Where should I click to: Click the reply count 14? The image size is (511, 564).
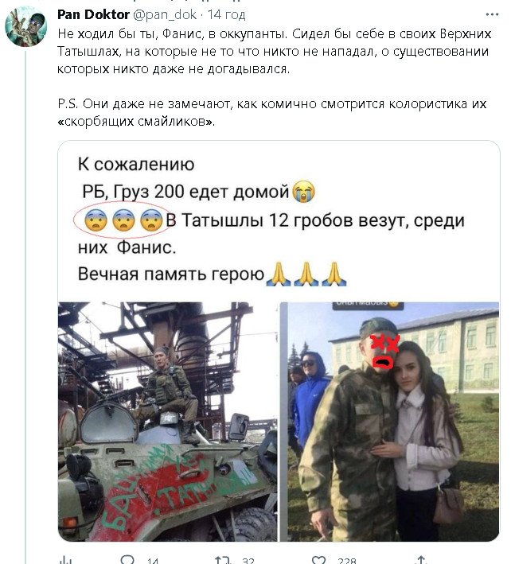pos(153,560)
